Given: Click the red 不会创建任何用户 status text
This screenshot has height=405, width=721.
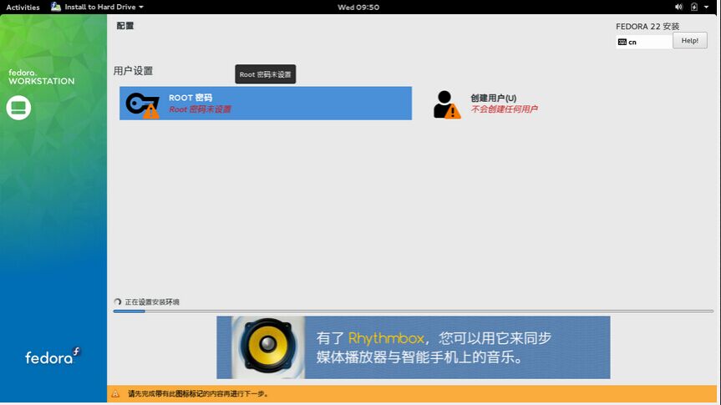Looking at the screenshot, I should (504, 109).
